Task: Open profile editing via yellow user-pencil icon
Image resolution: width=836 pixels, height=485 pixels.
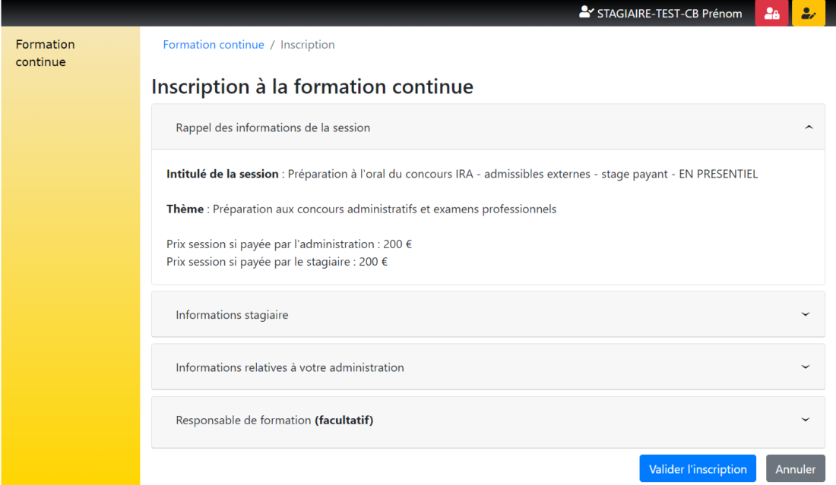Action: (809, 13)
